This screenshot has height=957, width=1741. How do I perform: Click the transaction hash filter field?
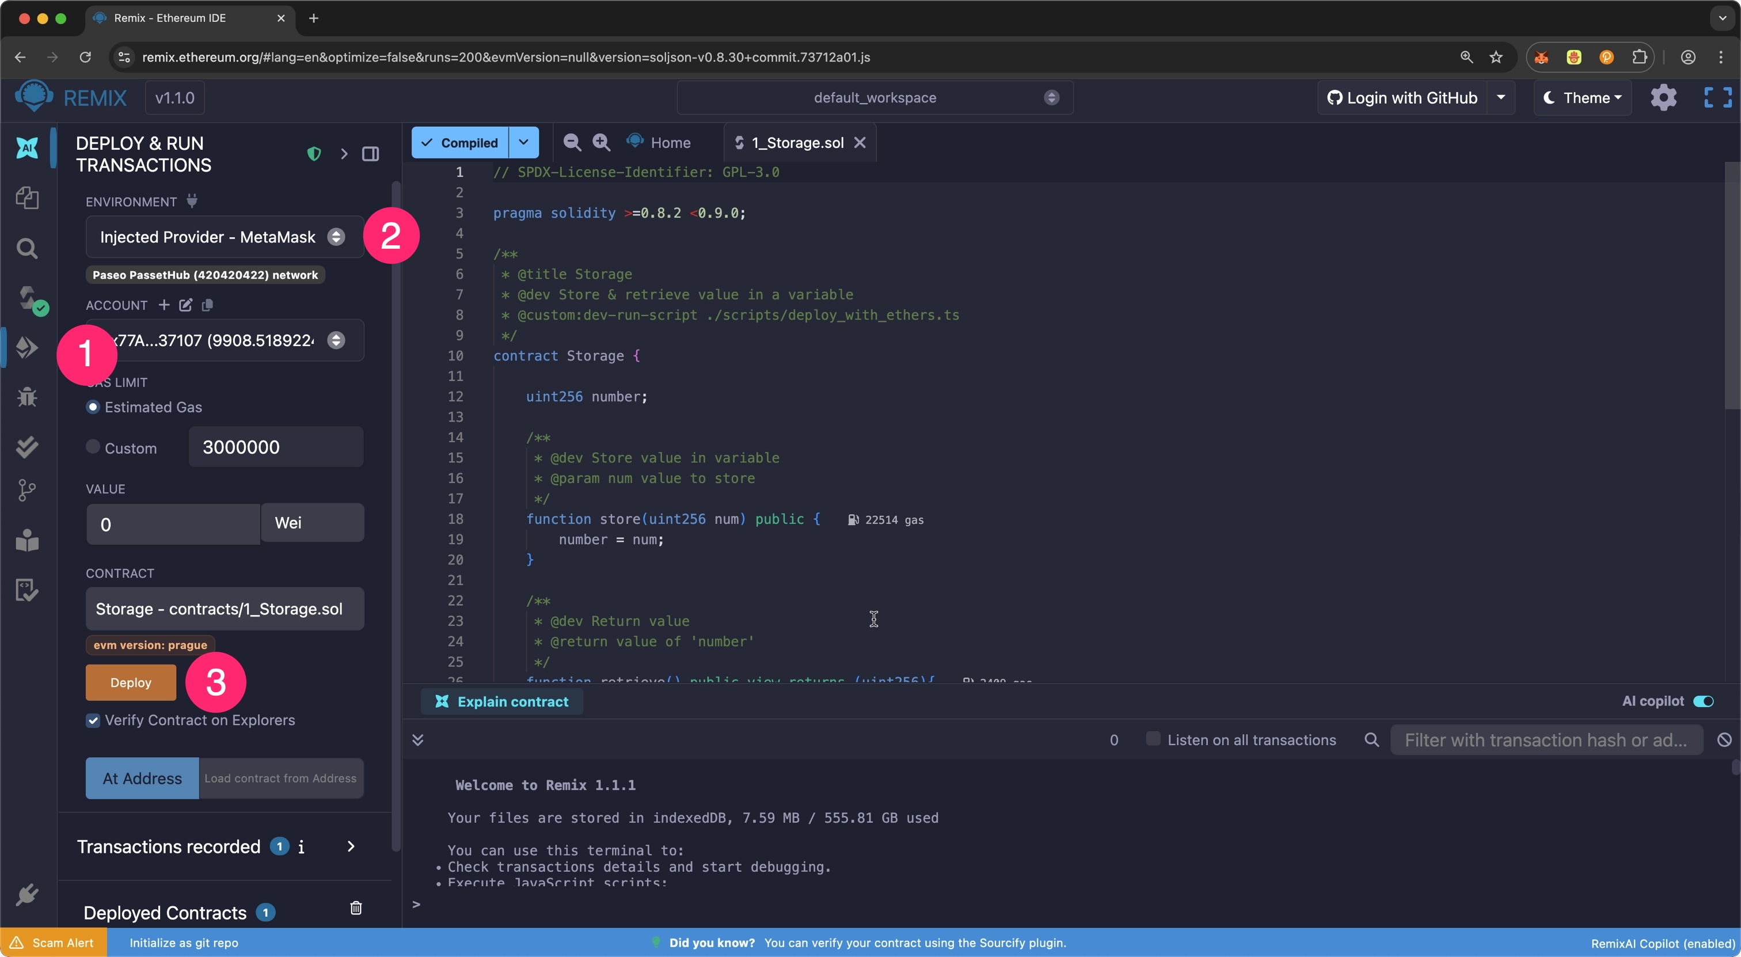pos(1546,740)
